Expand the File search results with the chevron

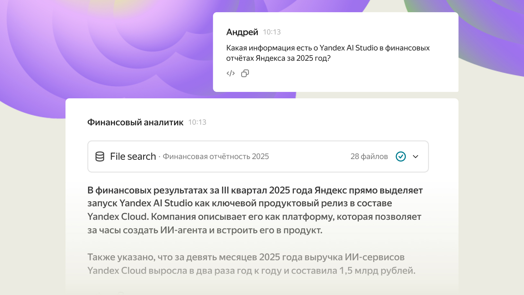[x=416, y=156]
